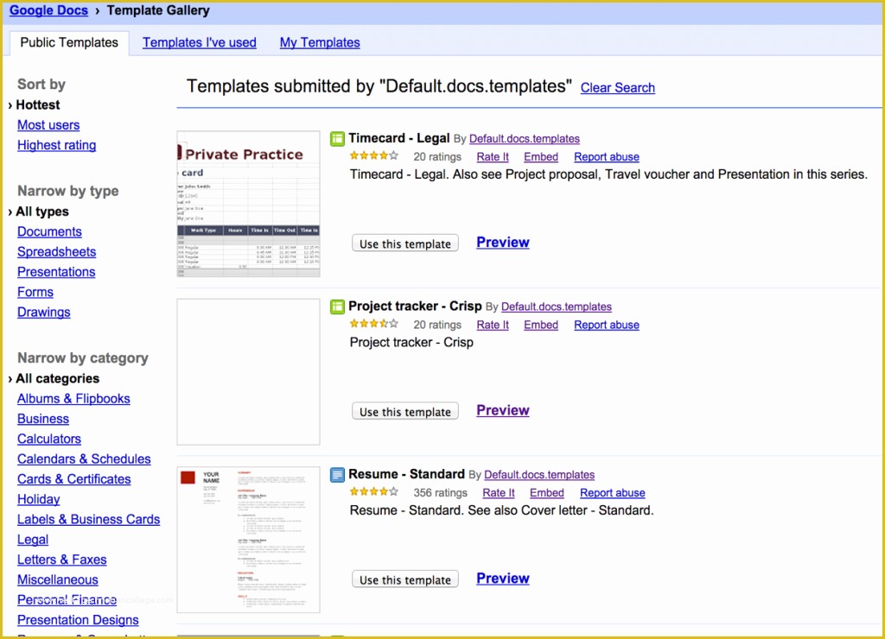This screenshot has height=639, width=885.
Task: Use the Project tracker - Crisp template
Action: [x=405, y=412]
